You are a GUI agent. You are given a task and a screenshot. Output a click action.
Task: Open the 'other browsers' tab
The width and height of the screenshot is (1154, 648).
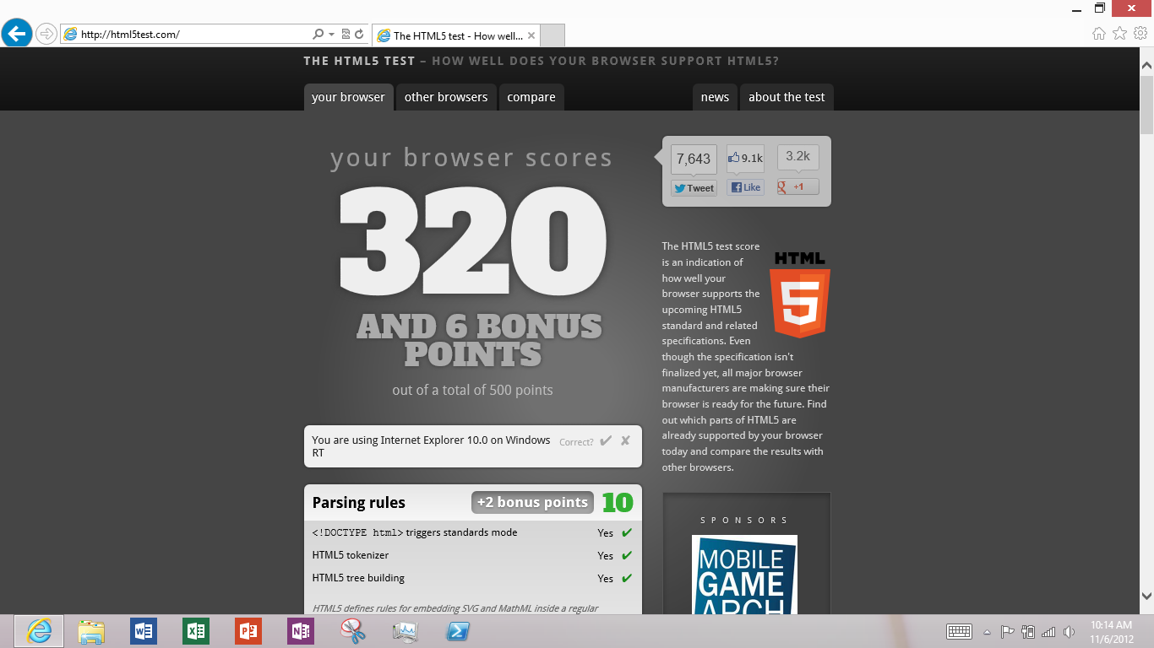click(446, 97)
